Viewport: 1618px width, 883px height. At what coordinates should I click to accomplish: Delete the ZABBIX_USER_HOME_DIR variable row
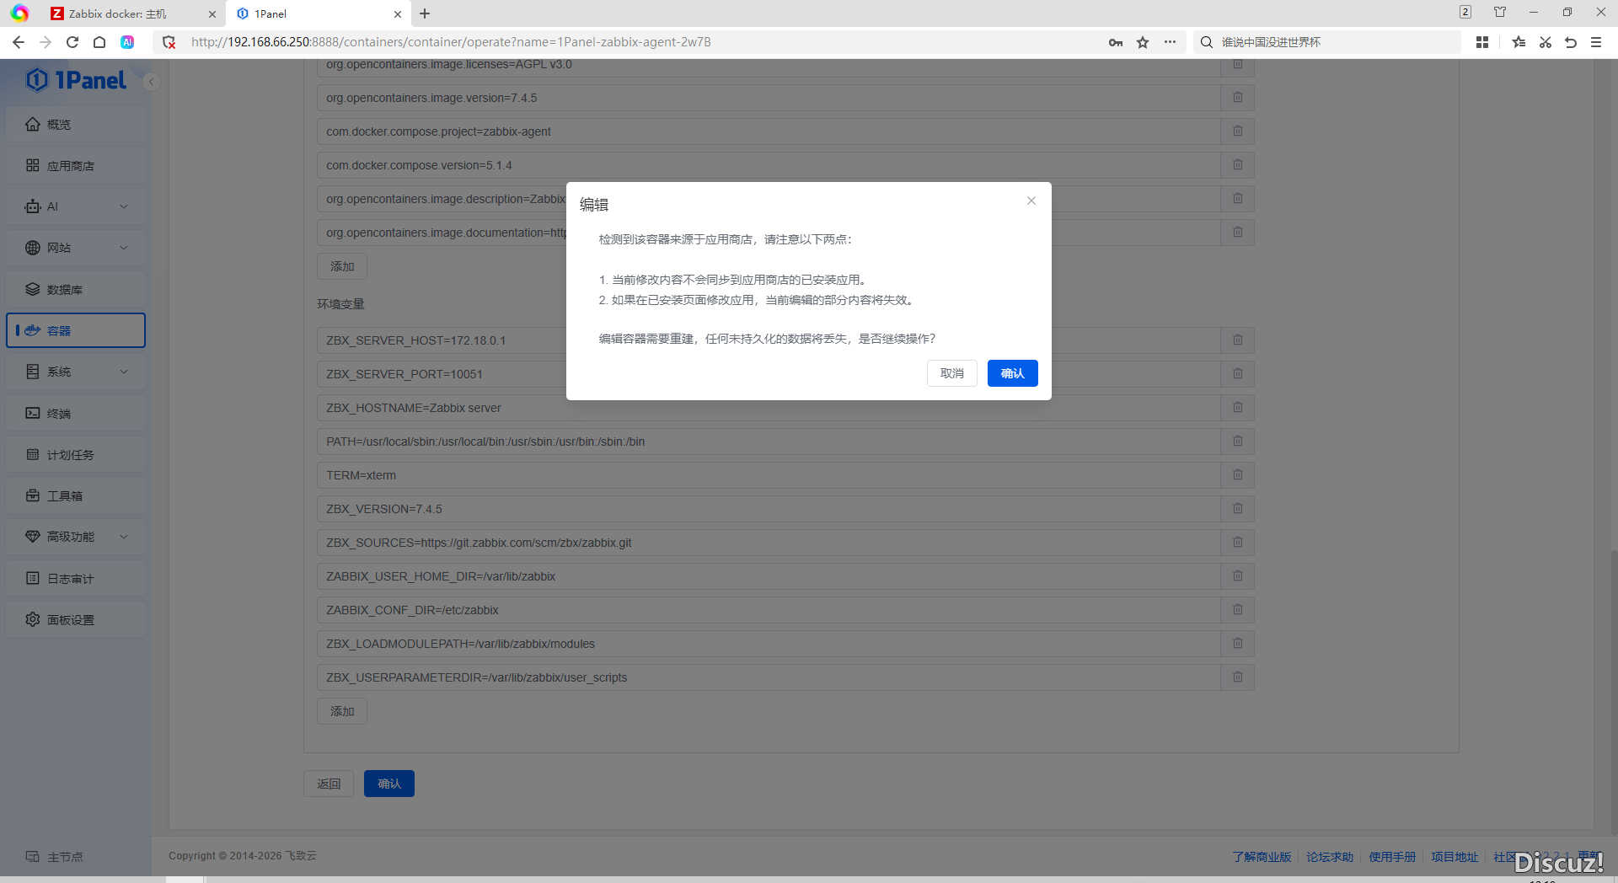1238,576
